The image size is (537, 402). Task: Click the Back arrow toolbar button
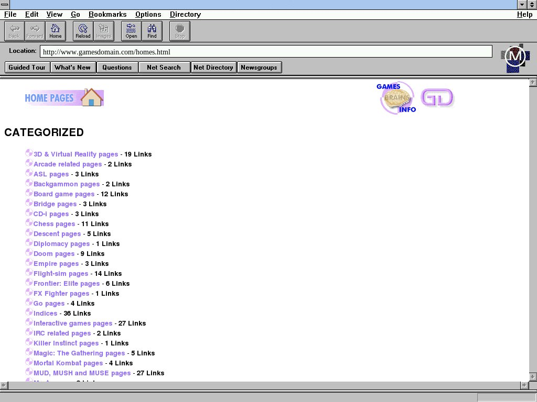pyautogui.click(x=14, y=31)
